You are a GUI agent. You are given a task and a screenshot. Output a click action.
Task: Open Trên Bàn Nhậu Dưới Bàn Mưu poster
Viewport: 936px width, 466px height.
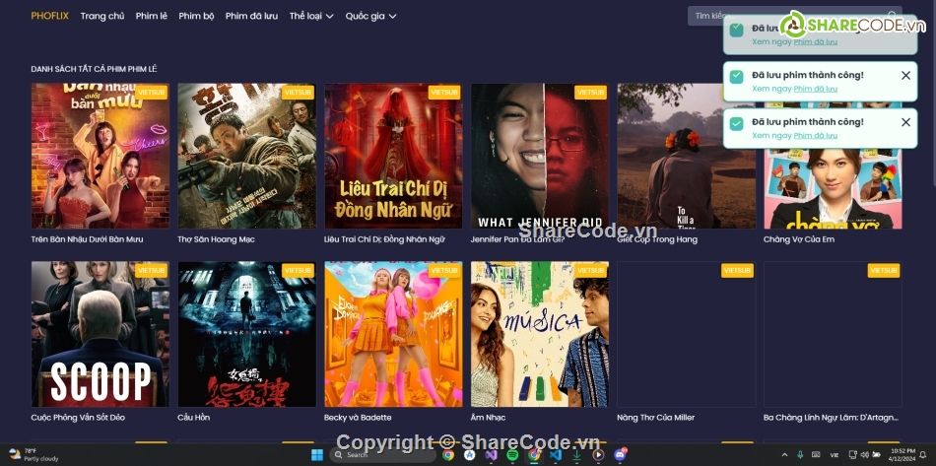click(x=100, y=156)
